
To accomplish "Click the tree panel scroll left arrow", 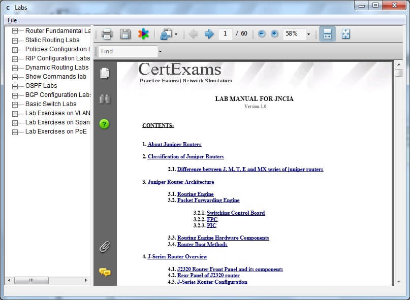I will coord(9,280).
